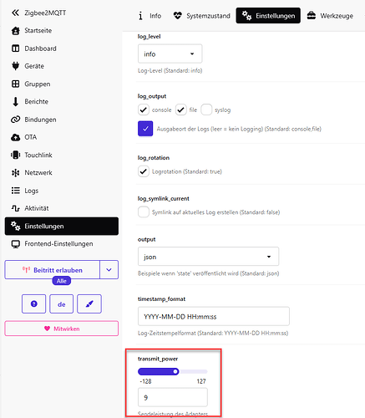Uncheck the console log output checkbox
This screenshot has height=418, width=365.
pos(144,110)
